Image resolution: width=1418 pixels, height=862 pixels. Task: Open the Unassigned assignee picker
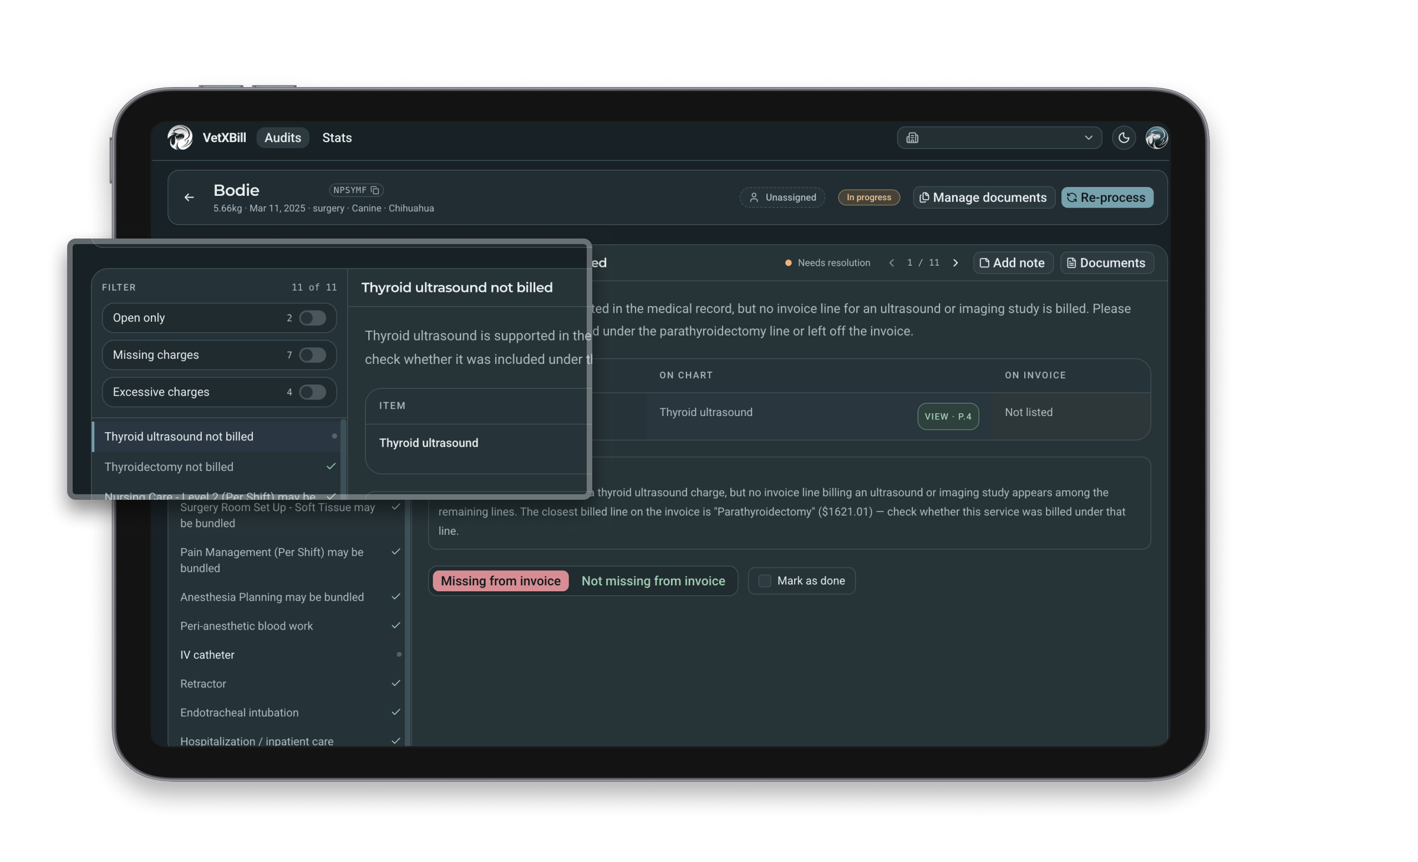tap(782, 197)
